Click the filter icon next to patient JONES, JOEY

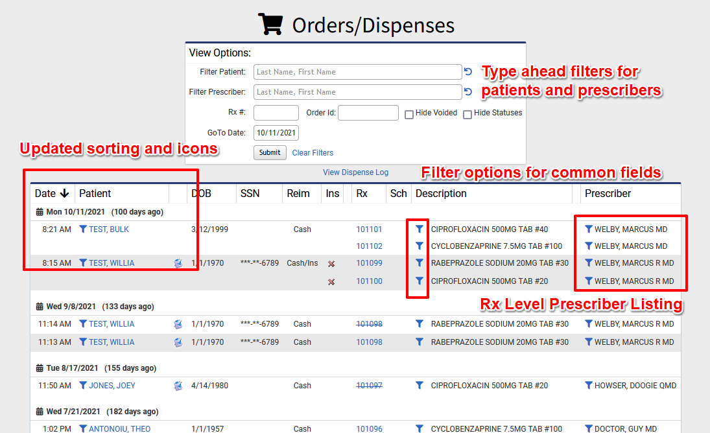coord(84,385)
